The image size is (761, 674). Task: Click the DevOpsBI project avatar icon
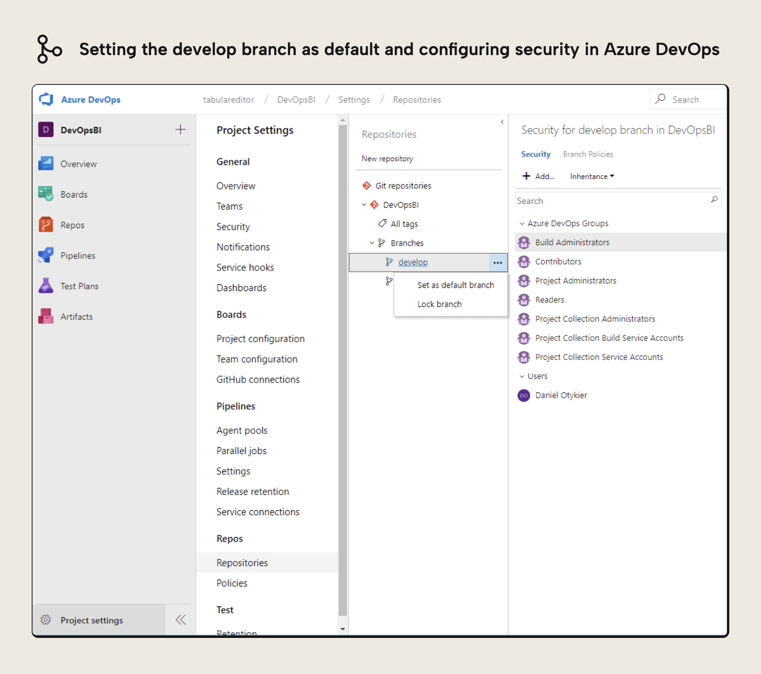click(x=46, y=130)
